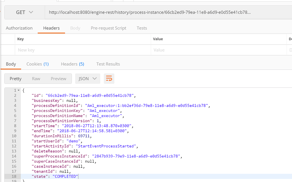Open the JSON format dropdown
Viewport: 292px width, 182px height.
point(88,79)
